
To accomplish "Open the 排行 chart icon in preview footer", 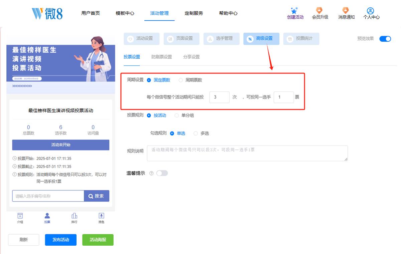I will click(74, 216).
